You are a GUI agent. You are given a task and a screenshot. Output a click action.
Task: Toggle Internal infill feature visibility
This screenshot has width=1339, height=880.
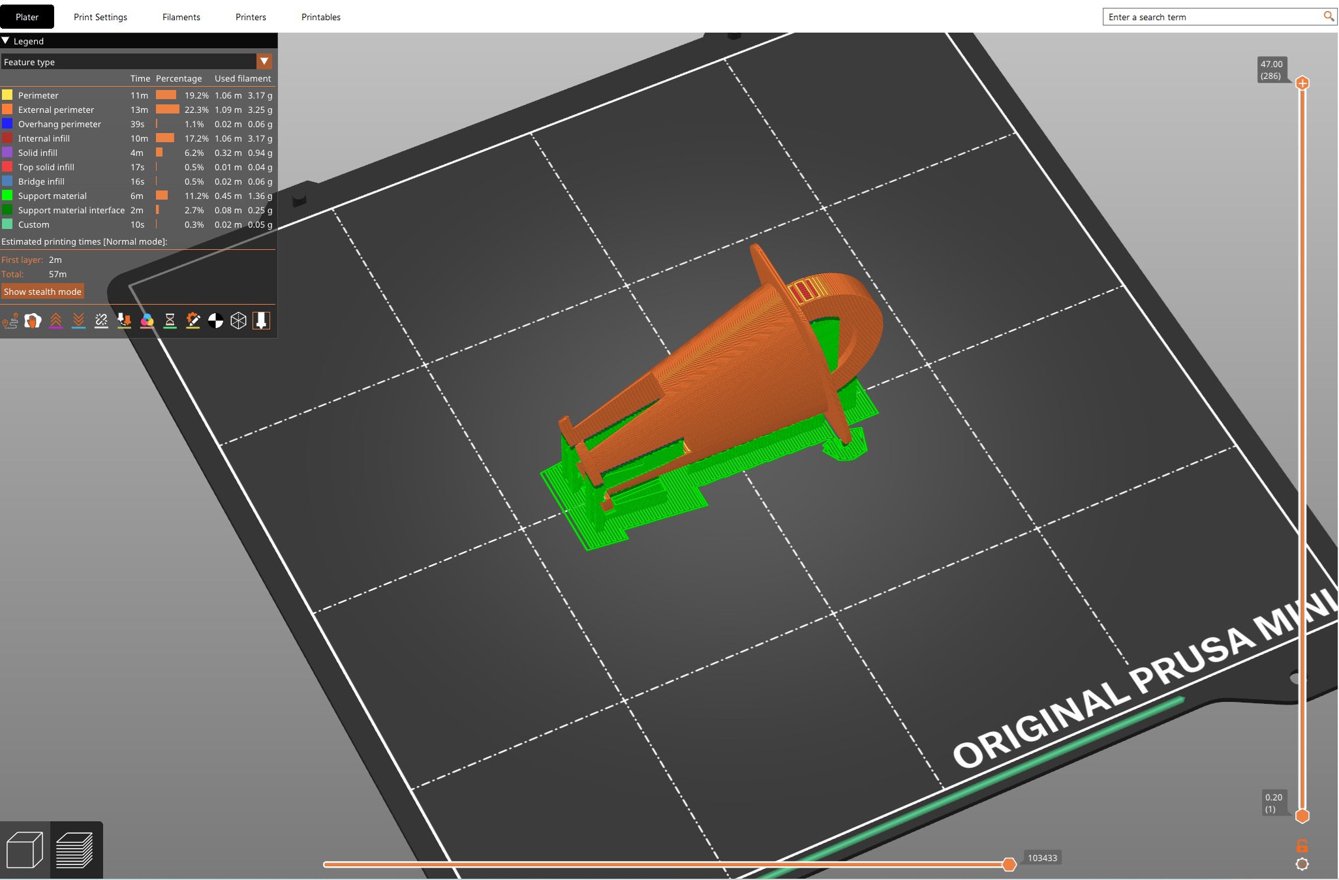click(137, 138)
